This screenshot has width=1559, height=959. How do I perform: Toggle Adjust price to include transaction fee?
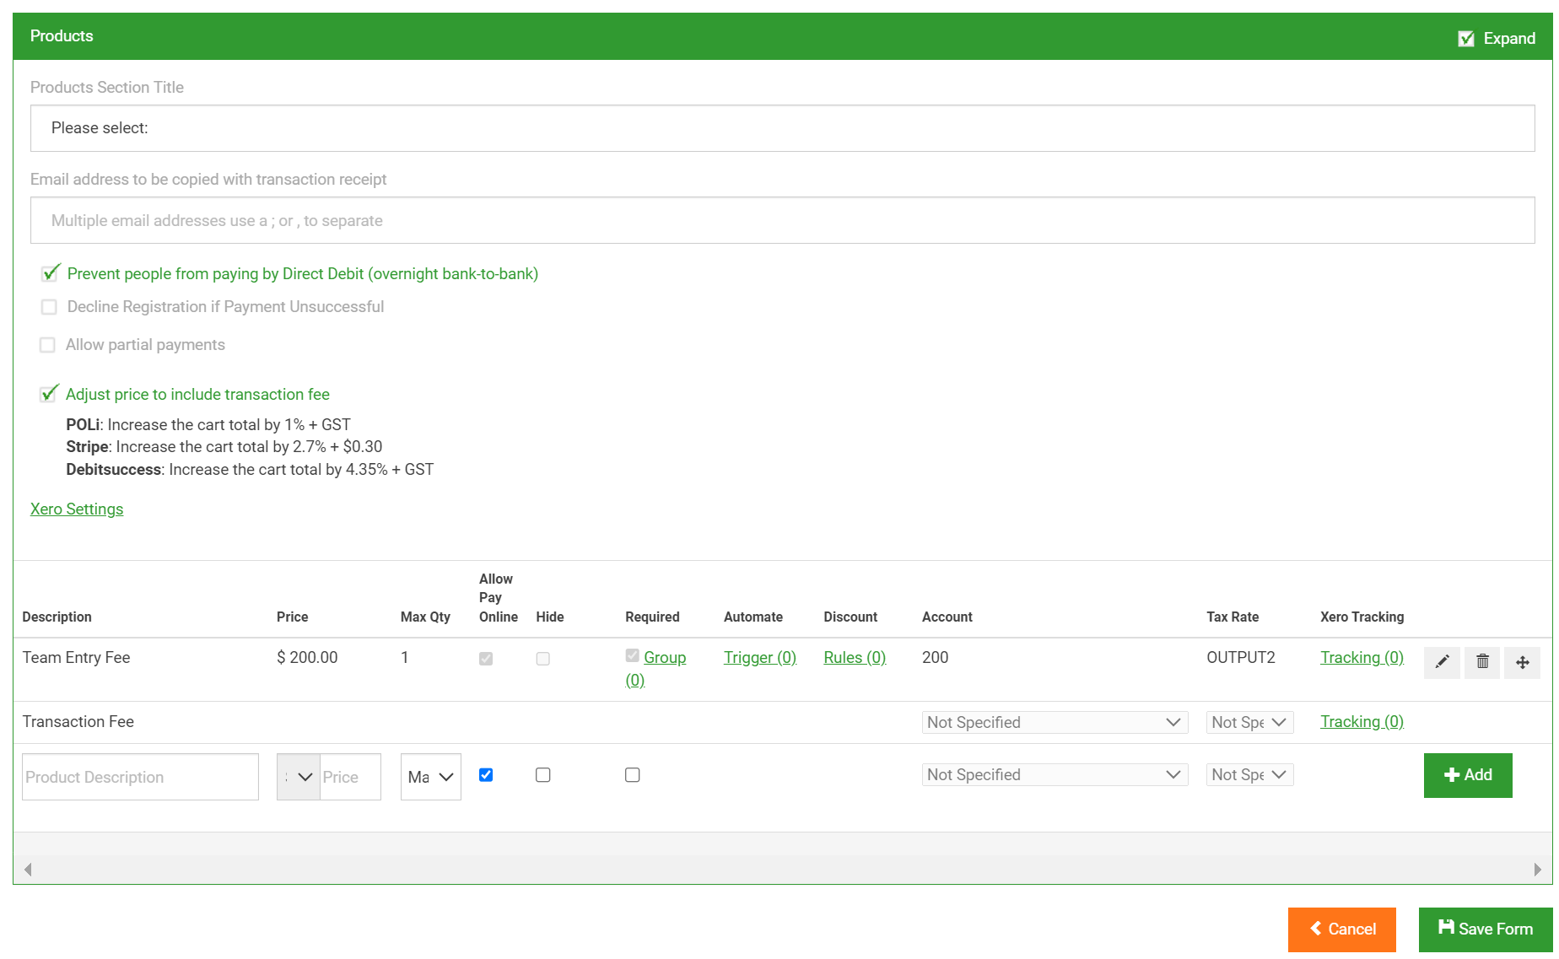coord(49,394)
